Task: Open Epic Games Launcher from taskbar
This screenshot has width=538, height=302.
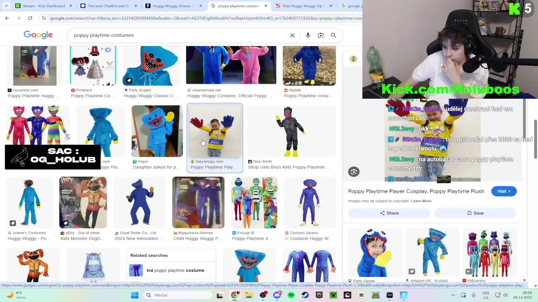Action: tap(319, 295)
